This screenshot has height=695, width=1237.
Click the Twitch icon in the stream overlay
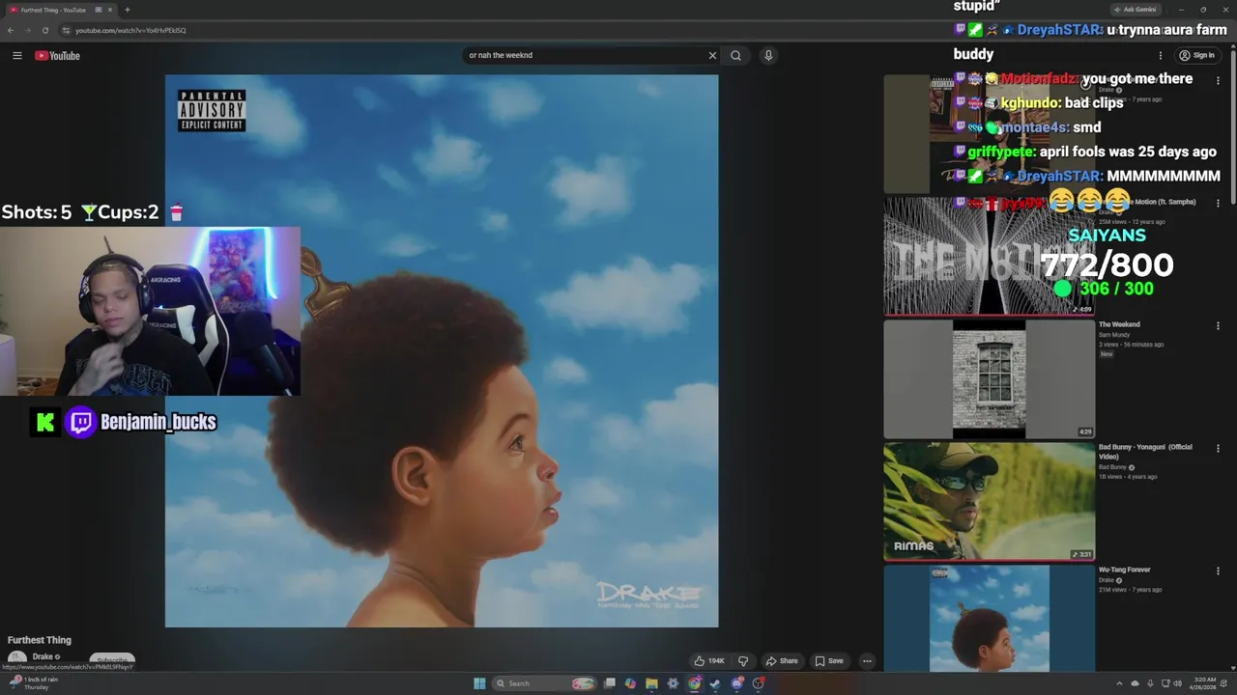click(81, 422)
